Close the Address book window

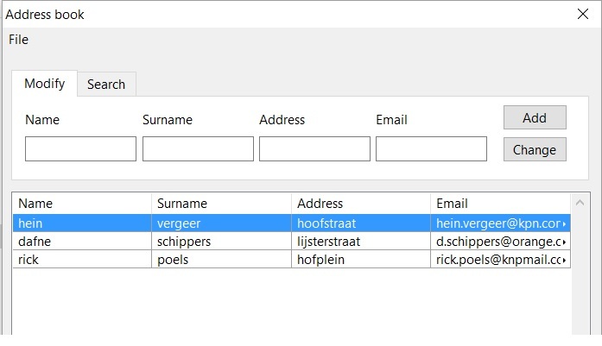coord(583,14)
